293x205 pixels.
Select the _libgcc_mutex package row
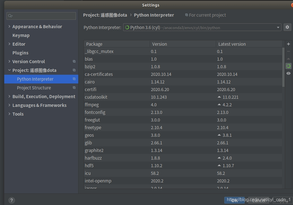[183, 51]
